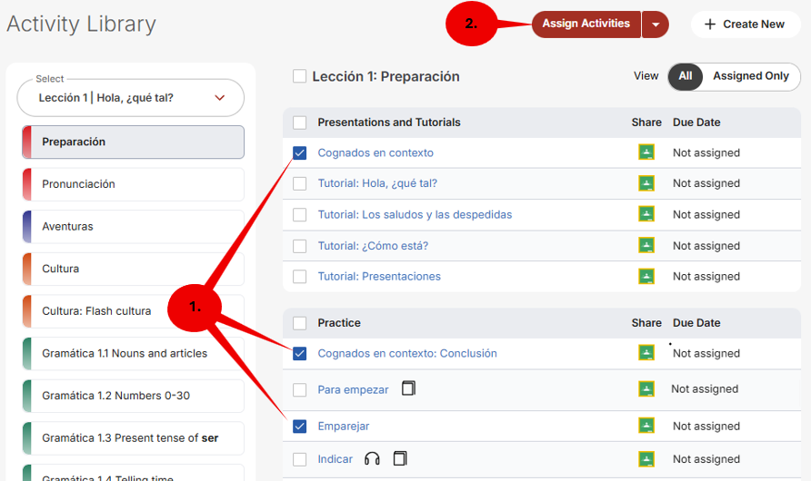The image size is (811, 481).
Task: Click the textbook icon beside Indicar
Action: click(400, 458)
